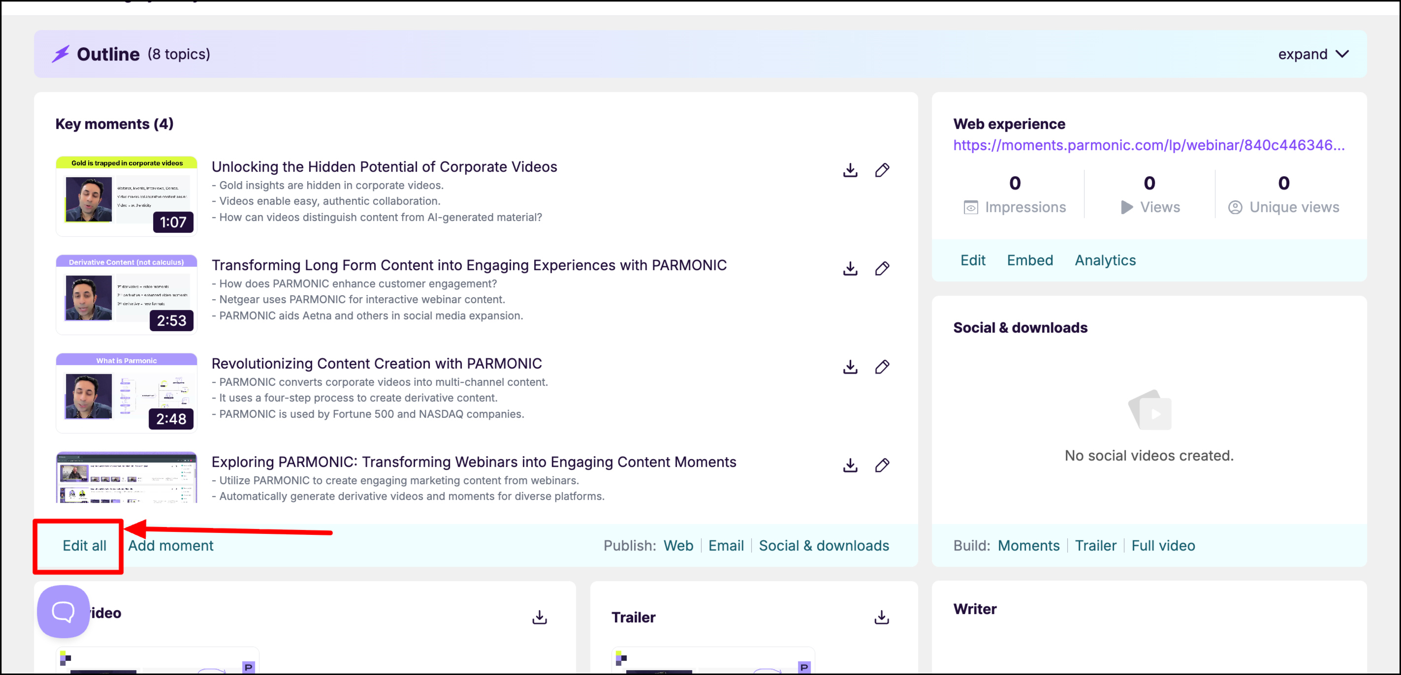Open the 1:07 corporate videos thumbnail
Screen dimensions: 1401x675
126,196
